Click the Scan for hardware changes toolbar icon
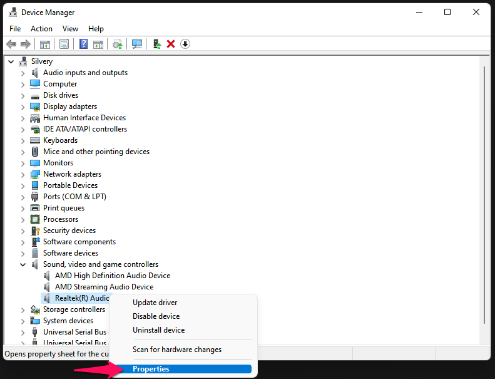This screenshot has width=495, height=379. coord(137,44)
